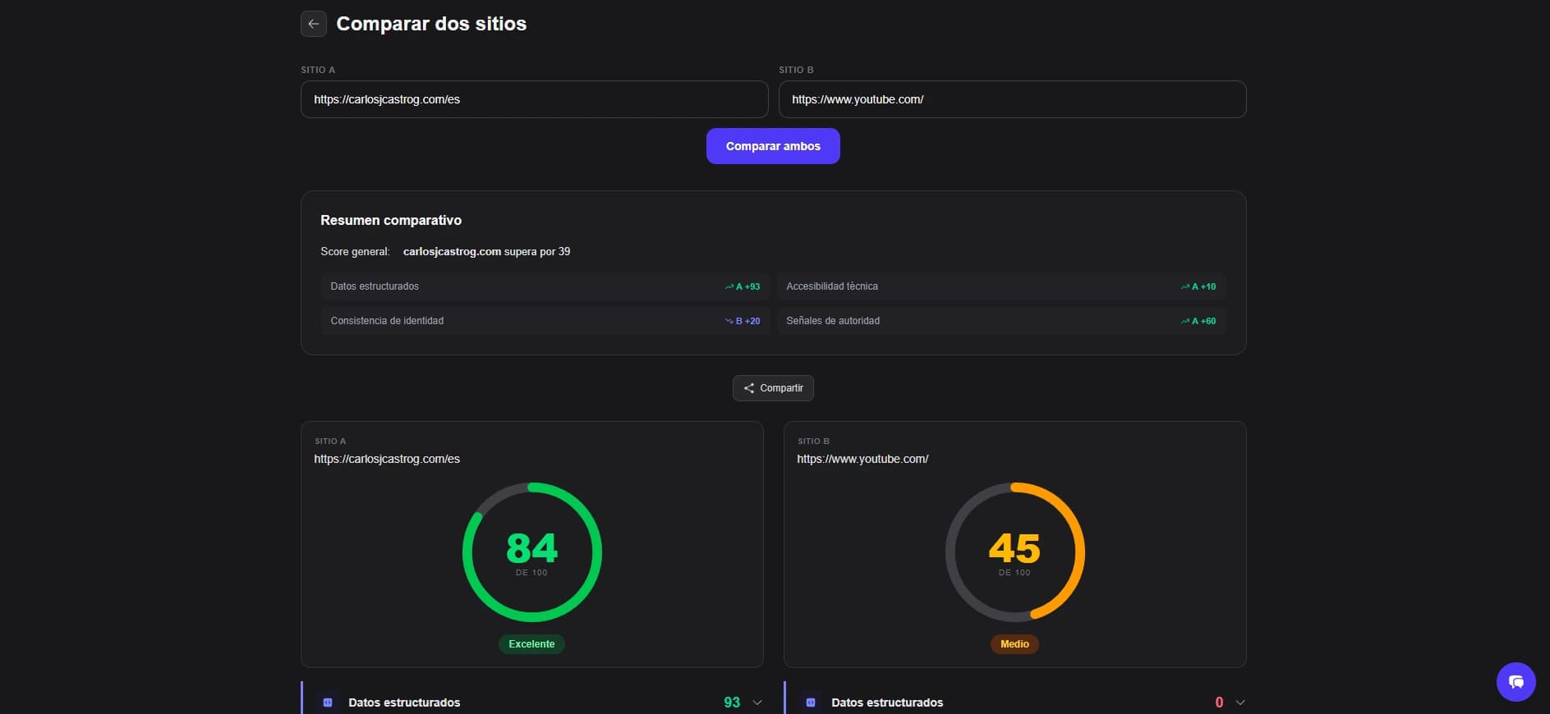The image size is (1550, 714).
Task: Click the Compartir button
Action: tap(773, 388)
